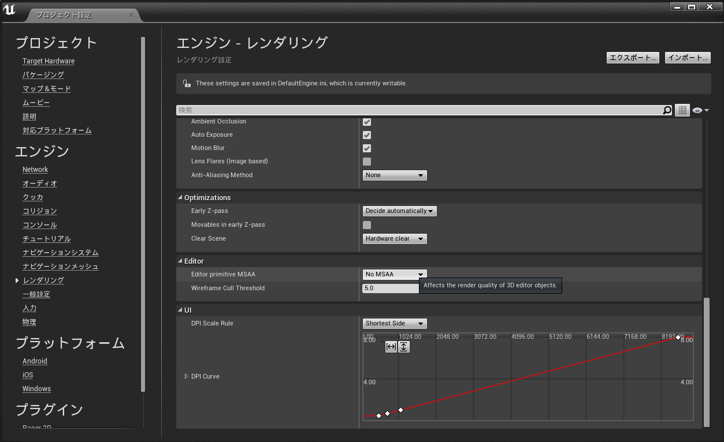Click zoom-to-fit vertical in DPI curve
This screenshot has height=442, width=724.
point(404,347)
